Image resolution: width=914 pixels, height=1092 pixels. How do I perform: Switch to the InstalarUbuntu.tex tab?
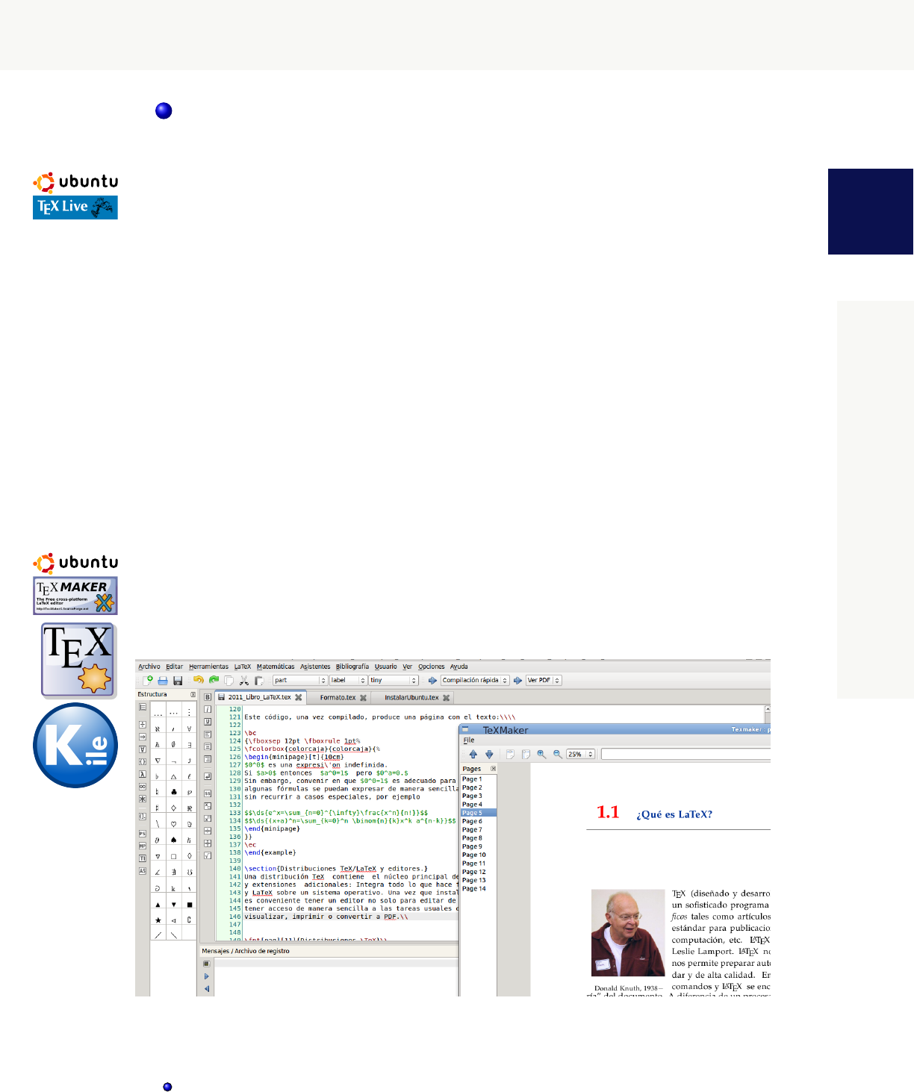point(411,697)
